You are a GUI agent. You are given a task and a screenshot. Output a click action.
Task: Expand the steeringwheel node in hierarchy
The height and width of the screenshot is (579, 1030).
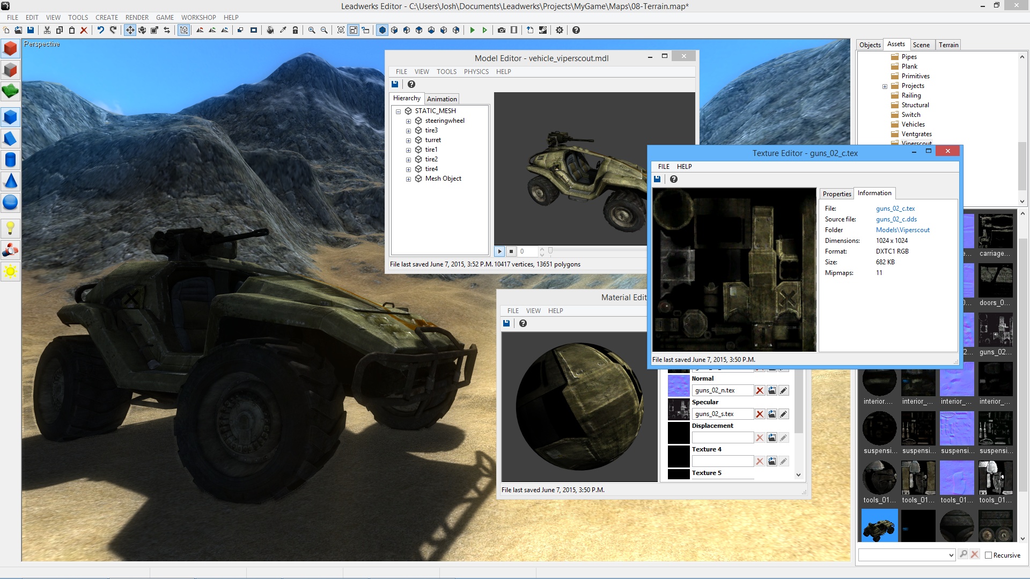tap(409, 121)
